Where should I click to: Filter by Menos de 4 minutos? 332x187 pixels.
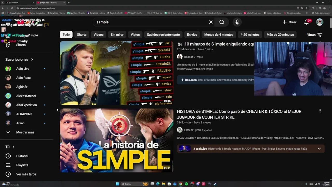point(219,35)
